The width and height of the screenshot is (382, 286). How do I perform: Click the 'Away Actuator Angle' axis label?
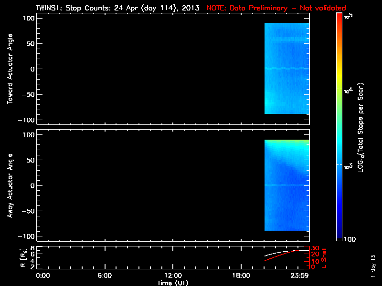click(x=10, y=185)
